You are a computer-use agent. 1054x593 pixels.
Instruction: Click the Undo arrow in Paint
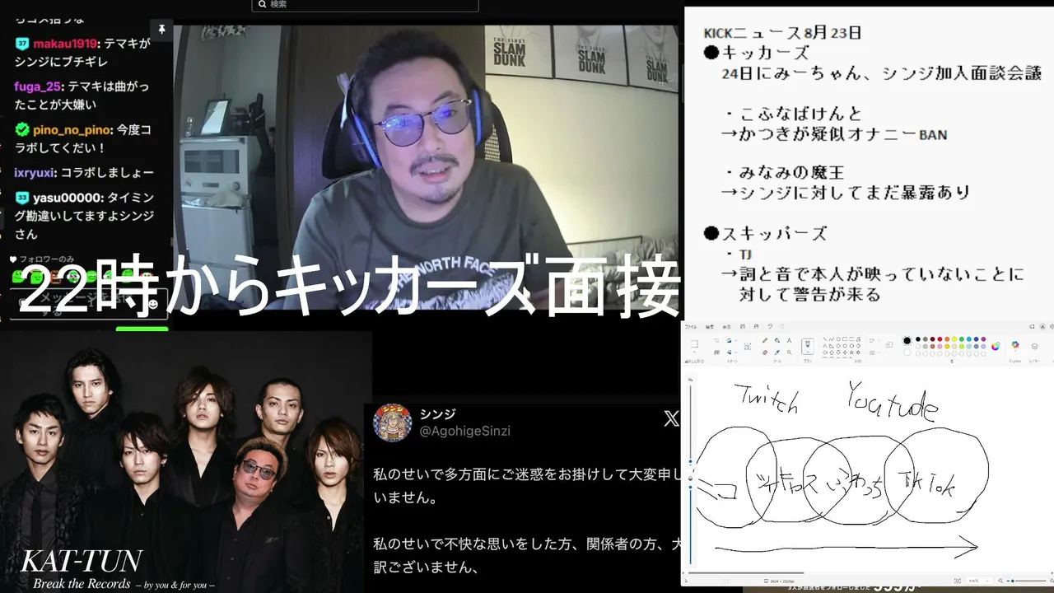tap(770, 326)
